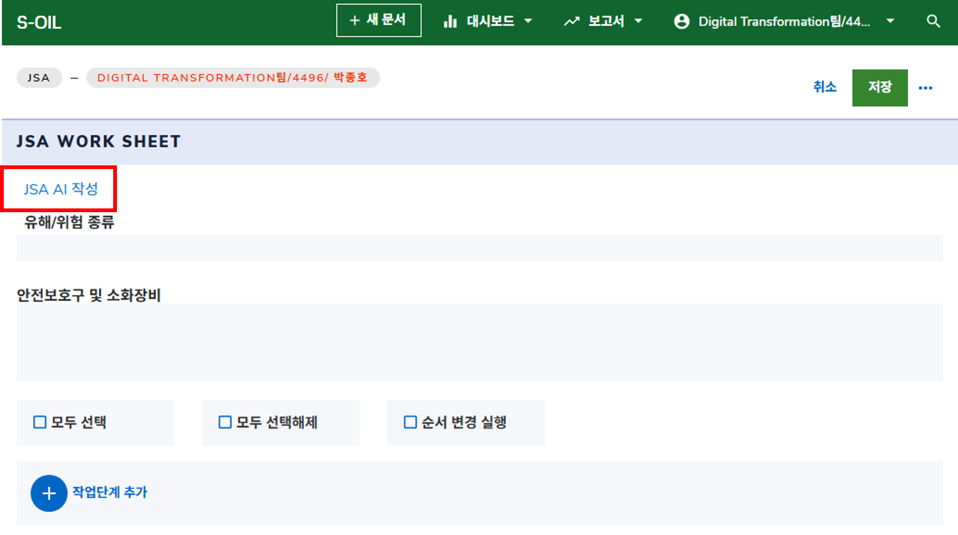Open the Digital Transformation팀 user menu
This screenshot has width=958, height=535.
pos(784,22)
